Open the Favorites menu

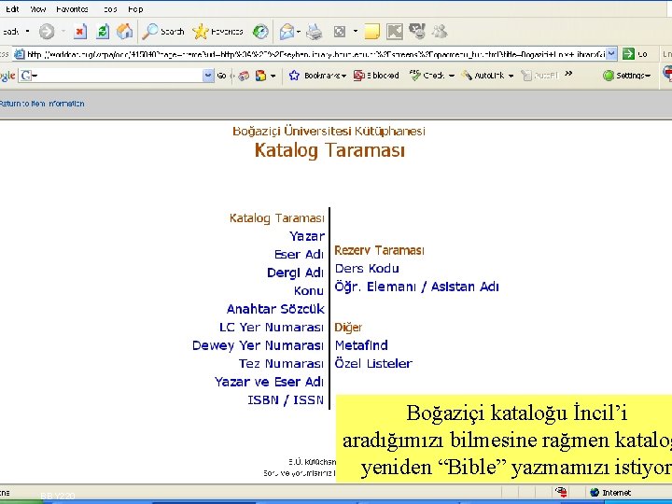coord(72,9)
